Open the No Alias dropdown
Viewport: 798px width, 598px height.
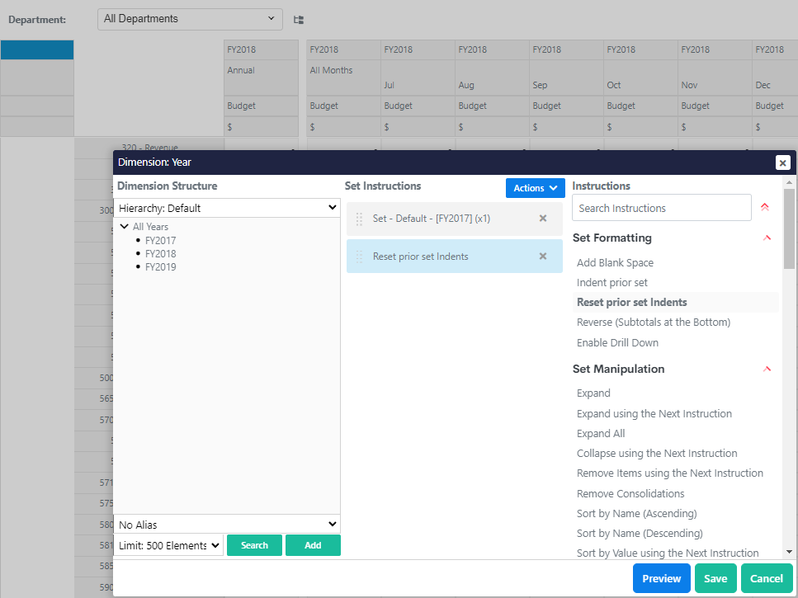point(227,525)
